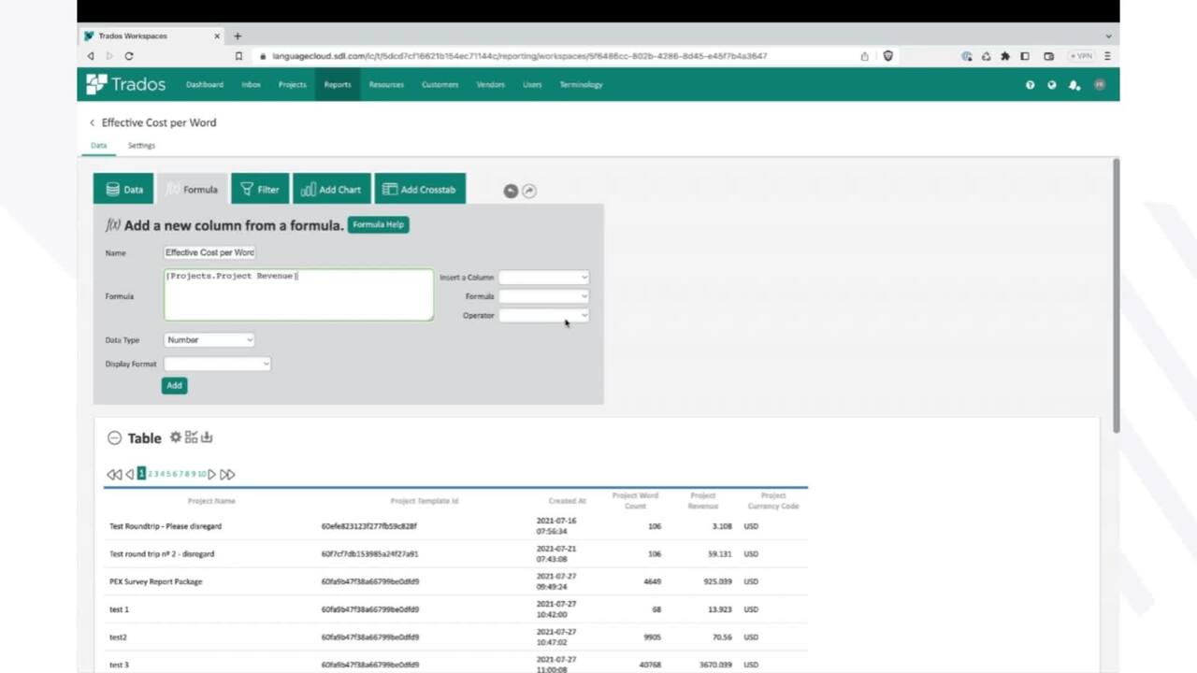Click the Table column selection checklist icon
Image resolution: width=1197 pixels, height=673 pixels.
[x=191, y=437]
